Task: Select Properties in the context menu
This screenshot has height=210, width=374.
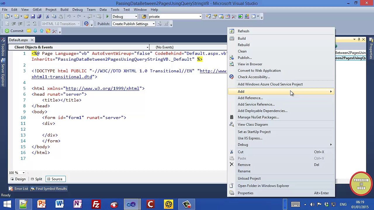Action: point(281,193)
